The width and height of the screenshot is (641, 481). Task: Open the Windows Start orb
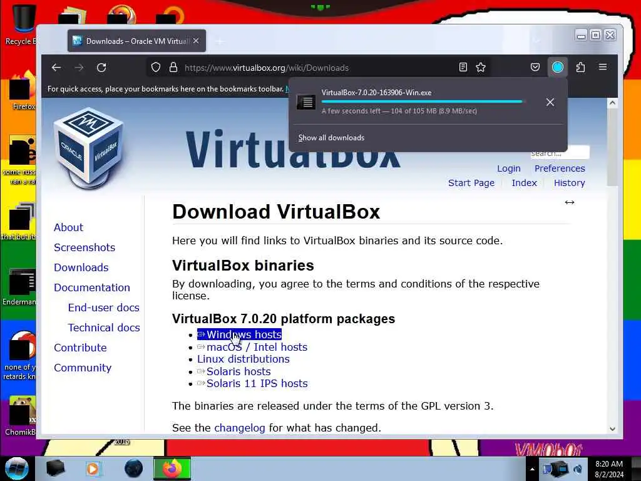[17, 468]
